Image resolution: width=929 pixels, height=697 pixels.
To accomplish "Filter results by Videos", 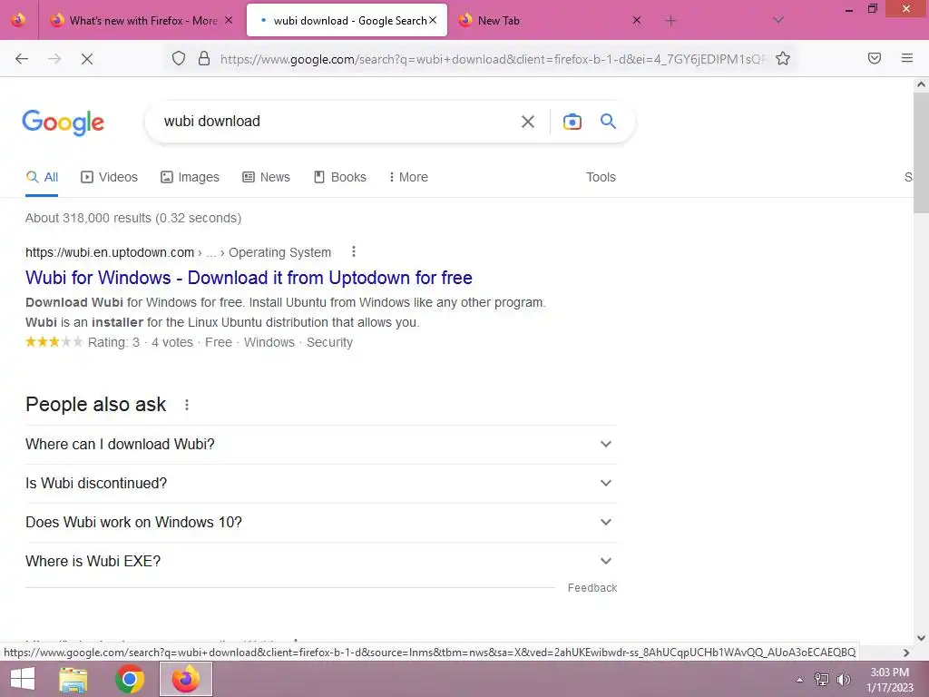I will pyautogui.click(x=110, y=177).
